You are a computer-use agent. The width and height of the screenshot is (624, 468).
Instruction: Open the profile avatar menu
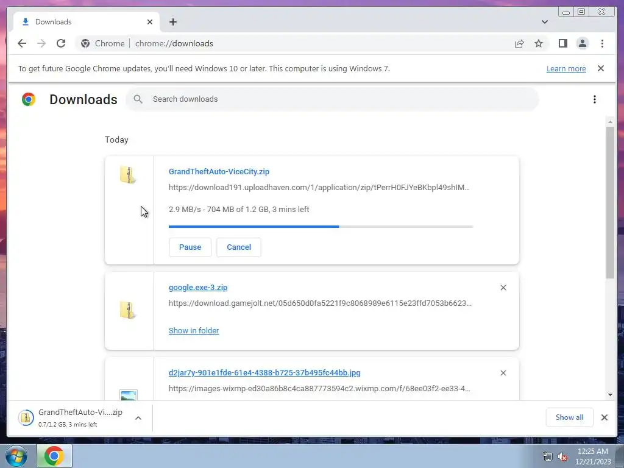[582, 43]
